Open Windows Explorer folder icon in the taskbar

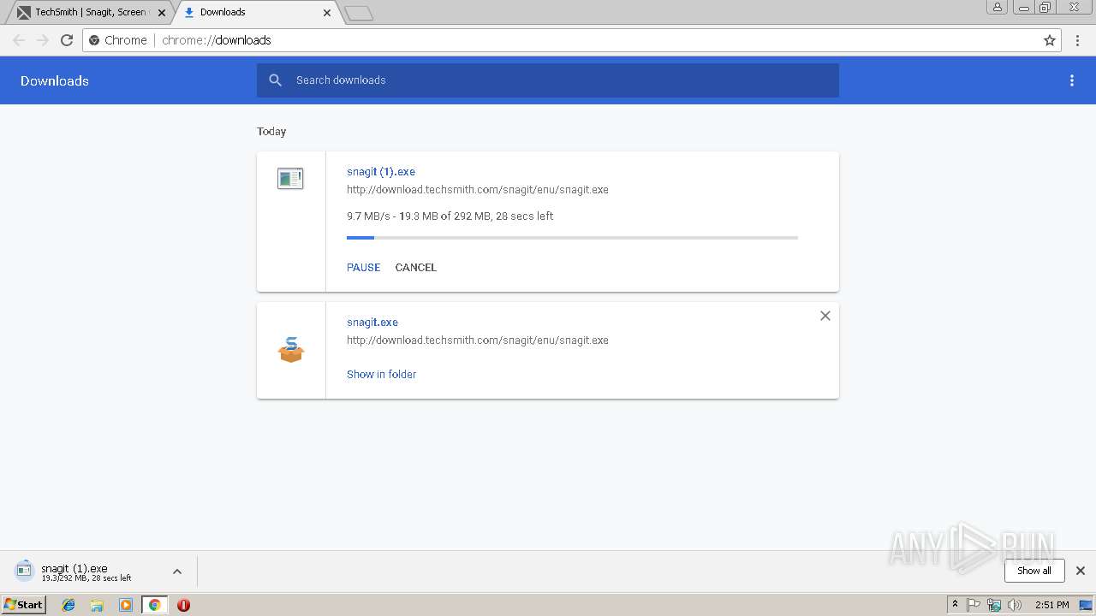(x=97, y=605)
